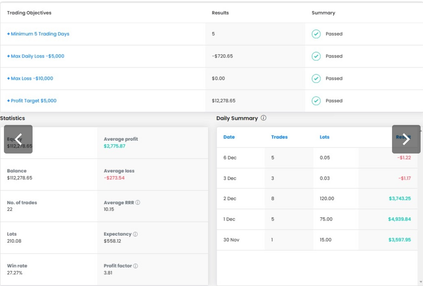
Task: Click the 75.00 lots cell
Action: tap(326, 219)
